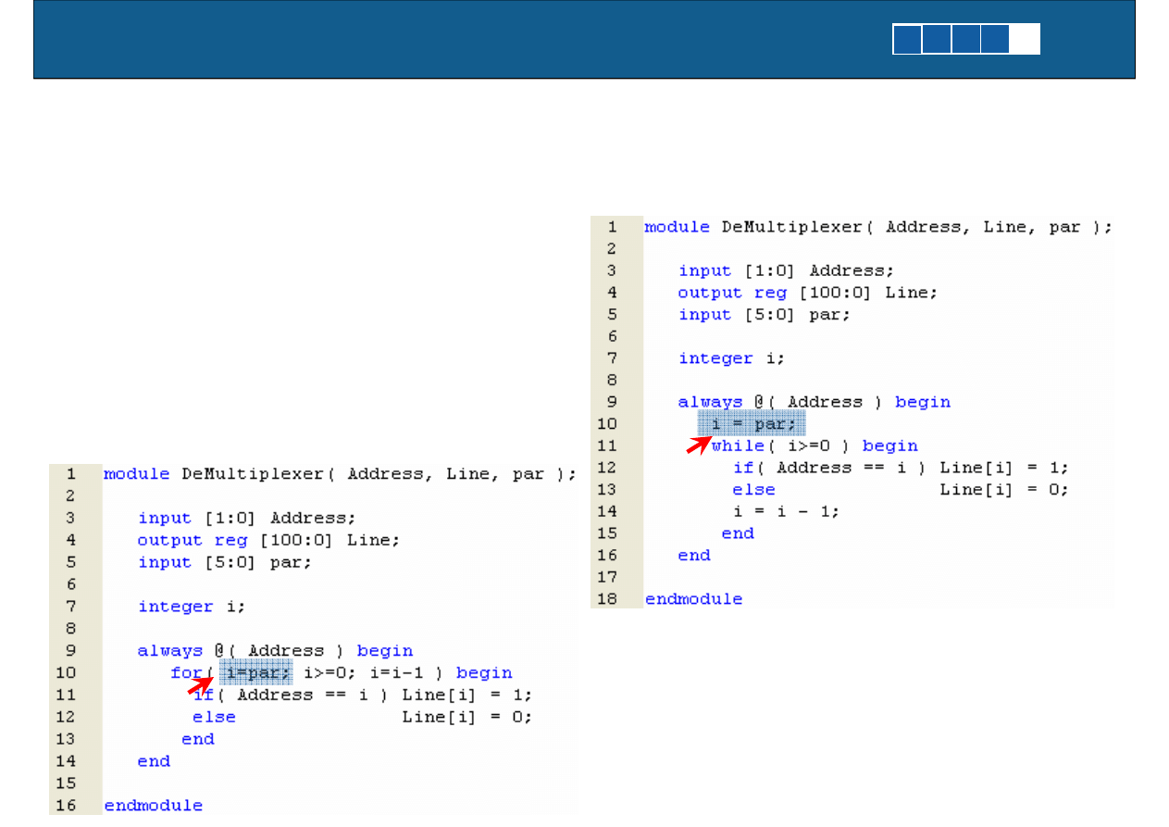Select the white square in header indicator

tap(1025, 40)
